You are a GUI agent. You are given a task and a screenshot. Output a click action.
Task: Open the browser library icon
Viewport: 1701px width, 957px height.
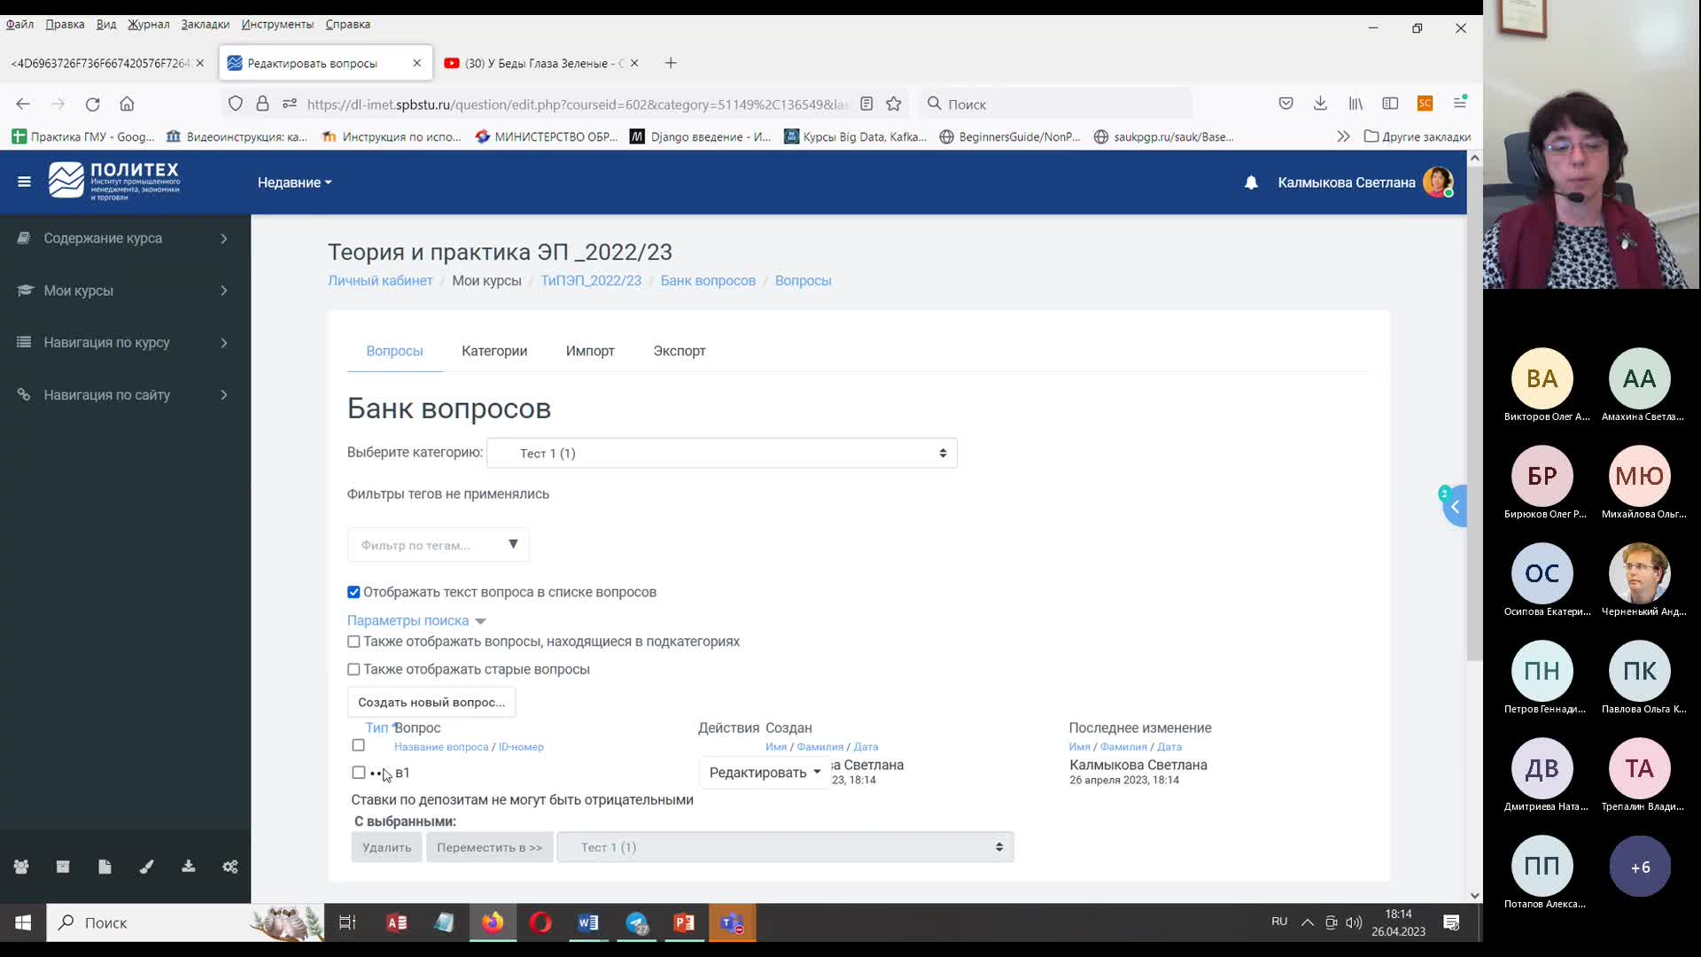pyautogui.click(x=1355, y=104)
